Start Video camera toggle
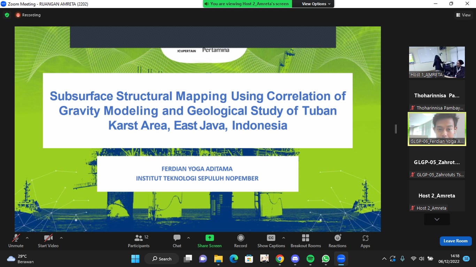Screen dimensions: 476x267 48,241
